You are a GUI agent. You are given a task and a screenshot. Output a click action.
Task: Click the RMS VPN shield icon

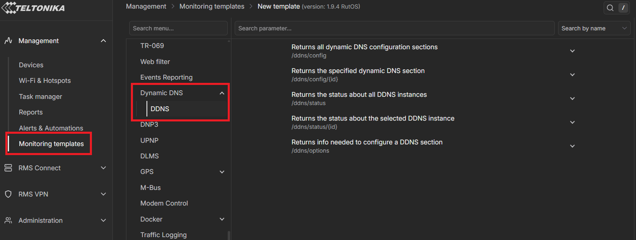point(8,194)
